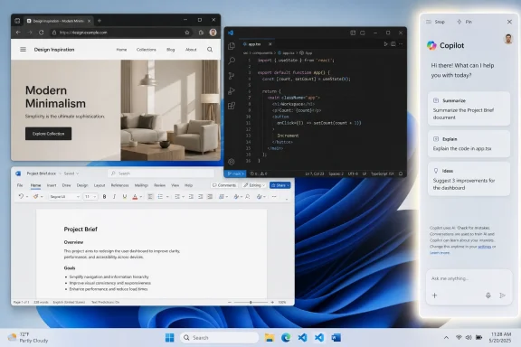Open browser extensions icon
This screenshot has width=521, height=347.
[201, 33]
